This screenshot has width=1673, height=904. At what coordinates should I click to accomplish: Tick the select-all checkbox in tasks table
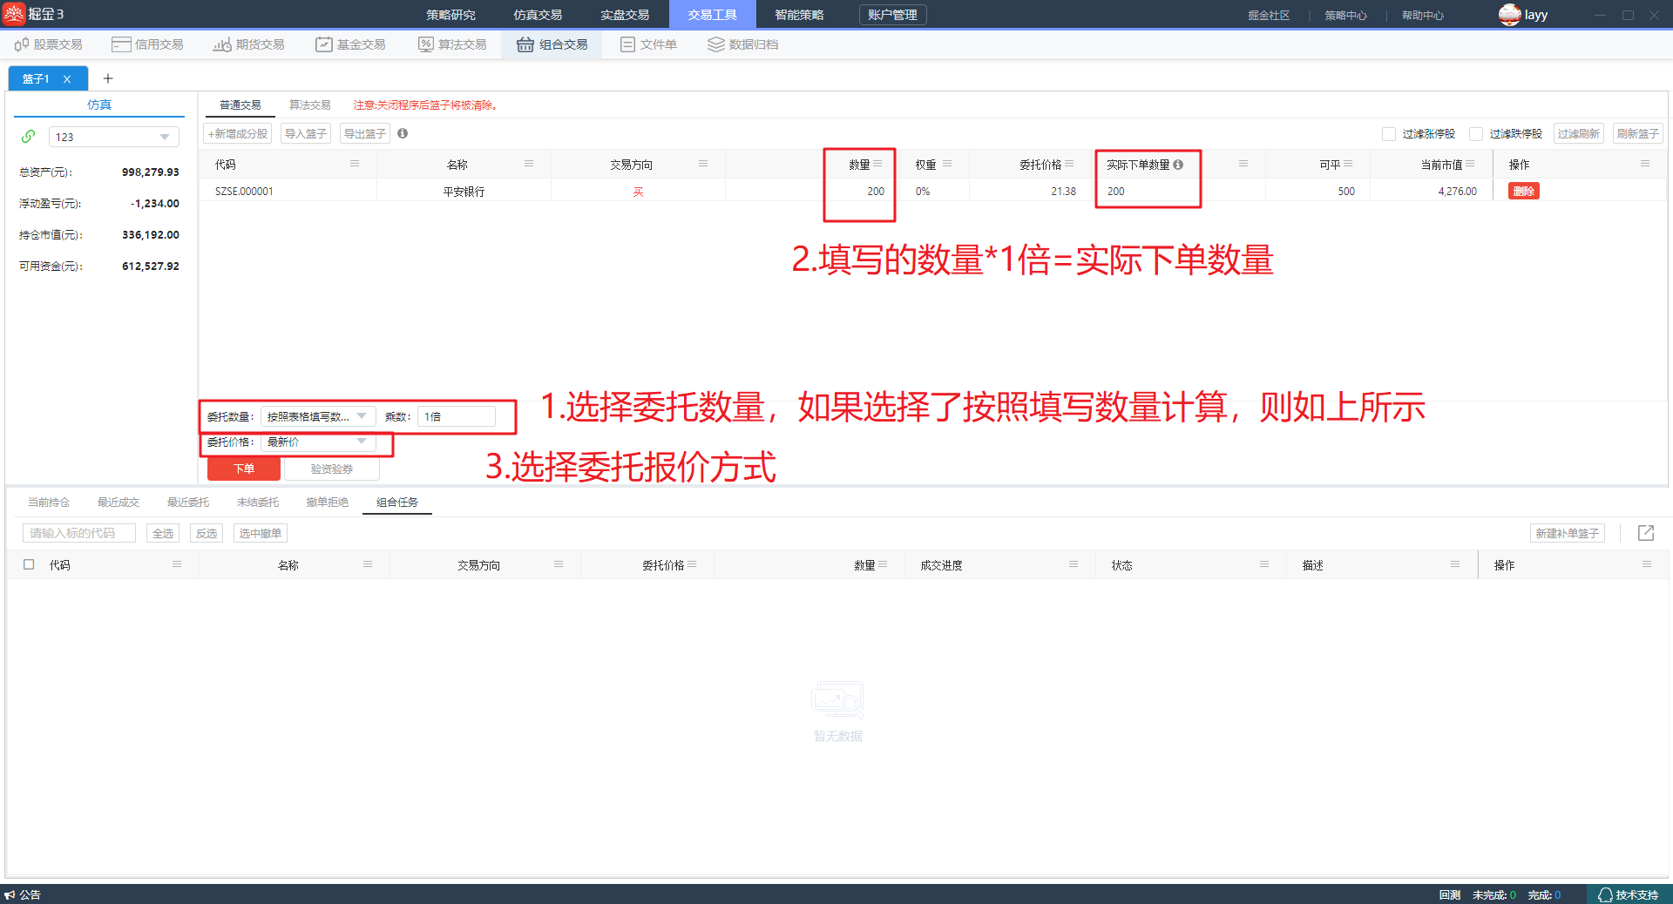[29, 564]
